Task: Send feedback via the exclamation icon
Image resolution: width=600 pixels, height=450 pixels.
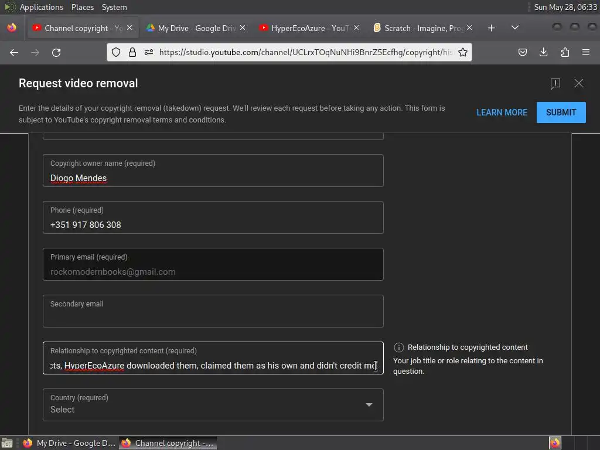Action: [x=555, y=83]
